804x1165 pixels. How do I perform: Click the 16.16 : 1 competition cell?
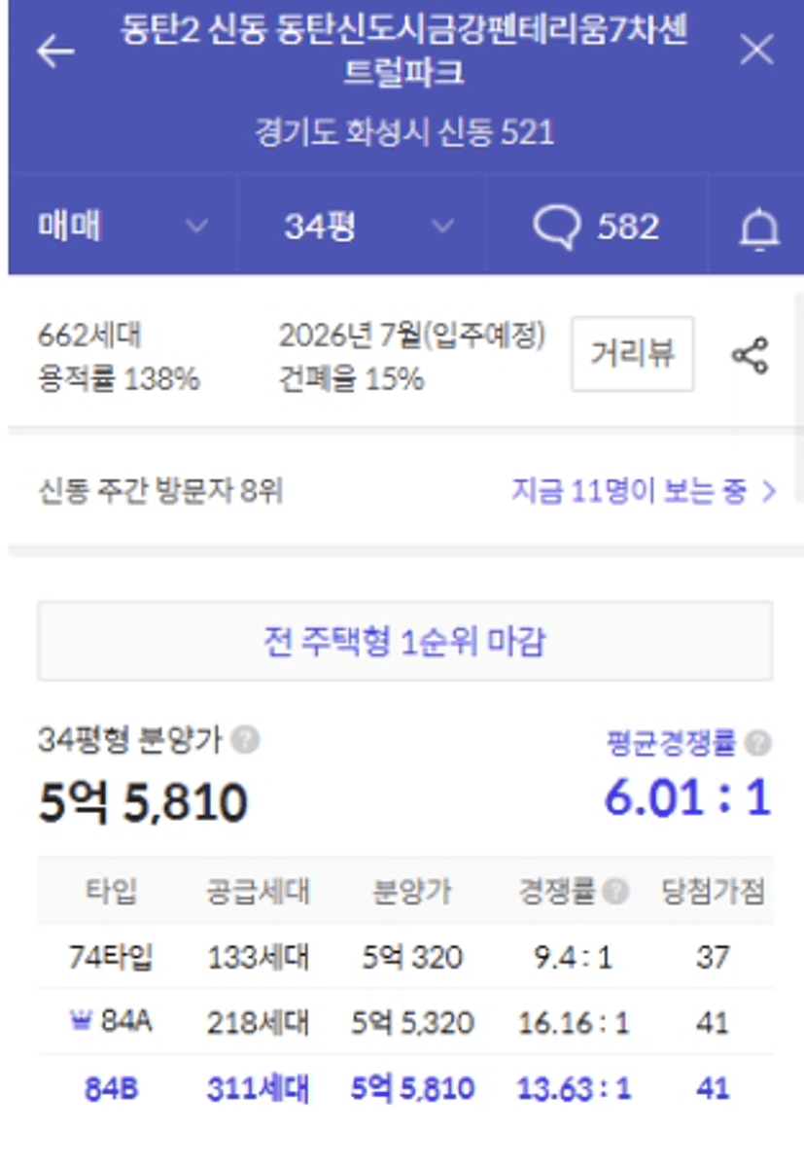coord(574,1023)
